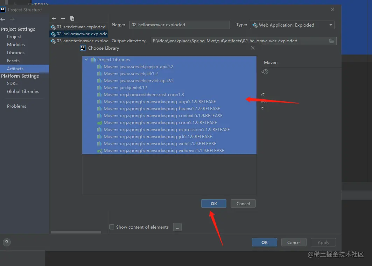
Task: Copy the selected artifact icon
Action: click(72, 19)
